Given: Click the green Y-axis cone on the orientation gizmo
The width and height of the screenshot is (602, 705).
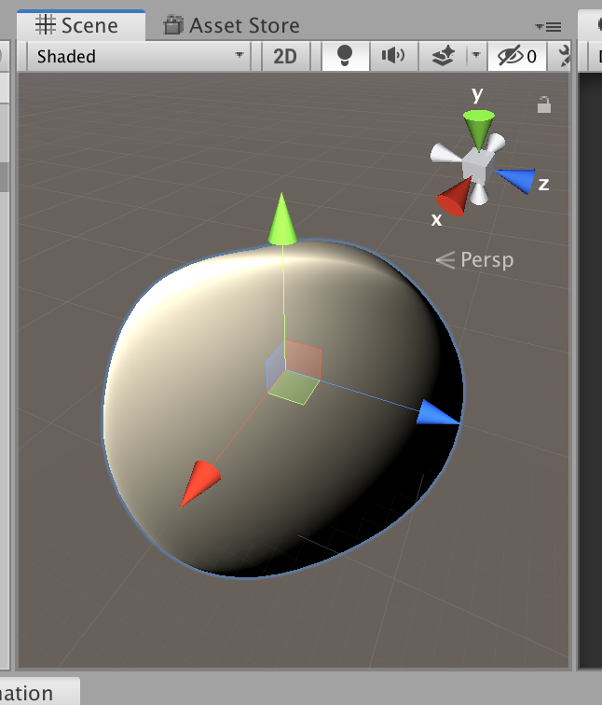Looking at the screenshot, I should click(479, 128).
